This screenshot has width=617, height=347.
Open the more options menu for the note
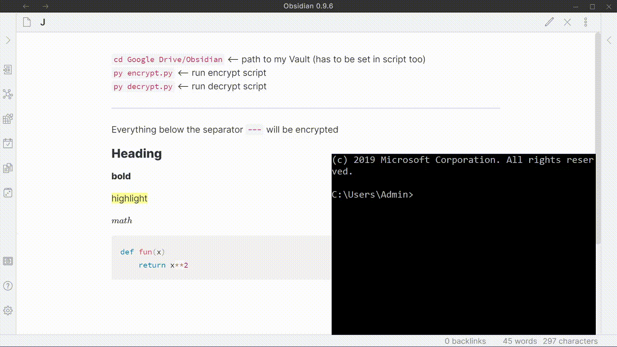point(585,22)
